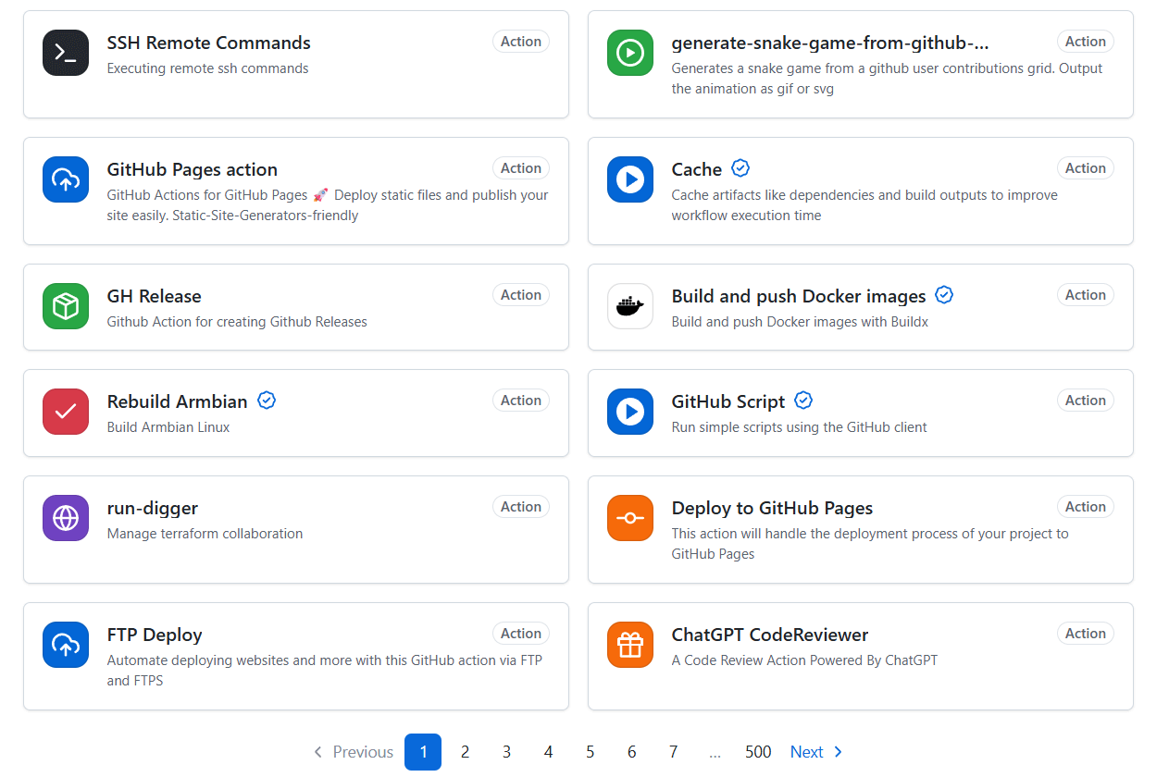Screen dimensions: 1169x777
Task: Click the verified badge beside Build and push Docker images
Action: coord(944,295)
